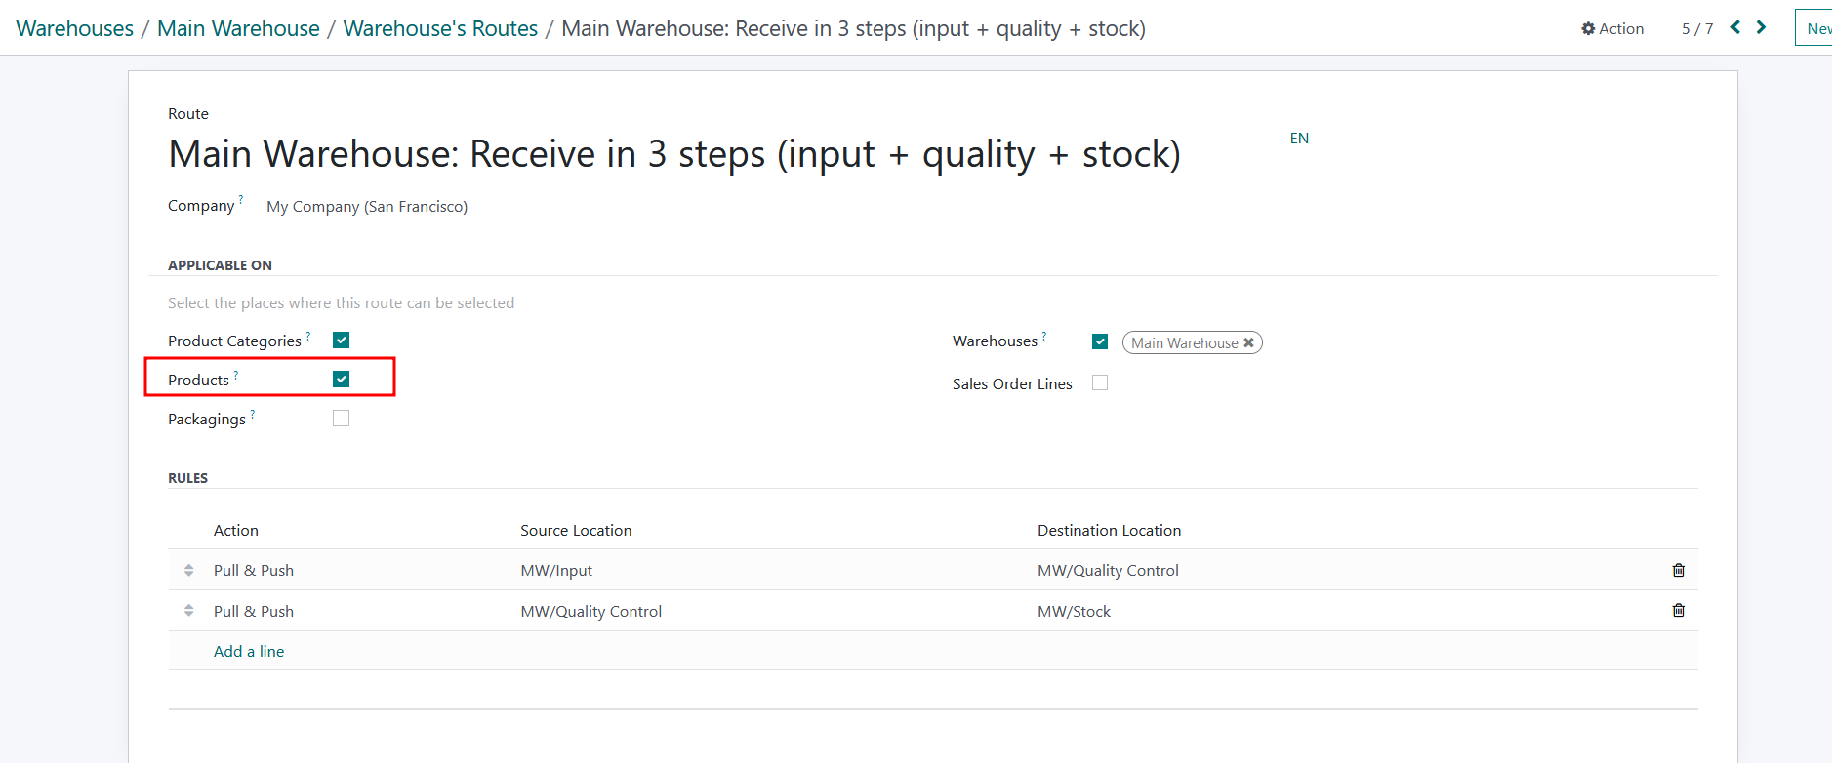Delete the MW/Quality Control rule row
Viewport: 1832px width, 763px height.
(1678, 611)
